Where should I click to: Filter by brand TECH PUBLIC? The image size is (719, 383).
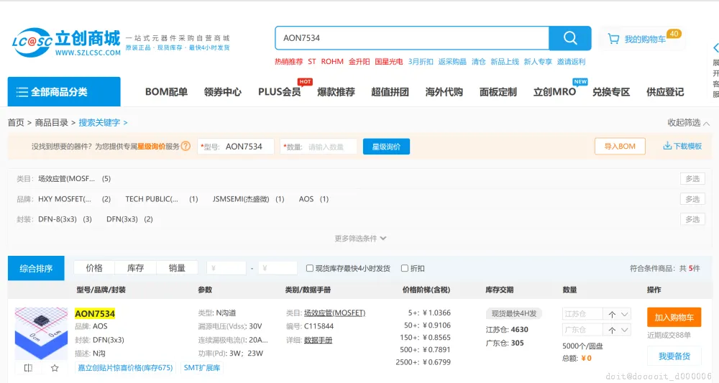152,199
